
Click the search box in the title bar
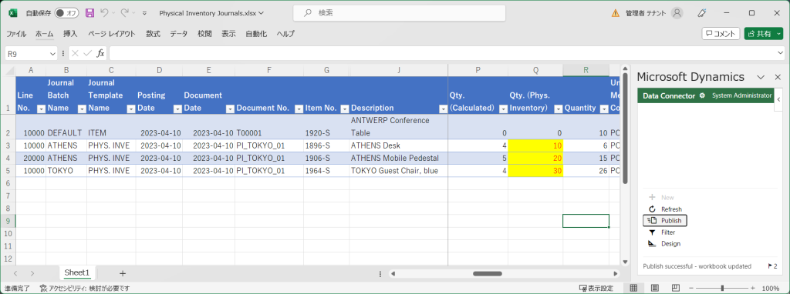[400, 13]
